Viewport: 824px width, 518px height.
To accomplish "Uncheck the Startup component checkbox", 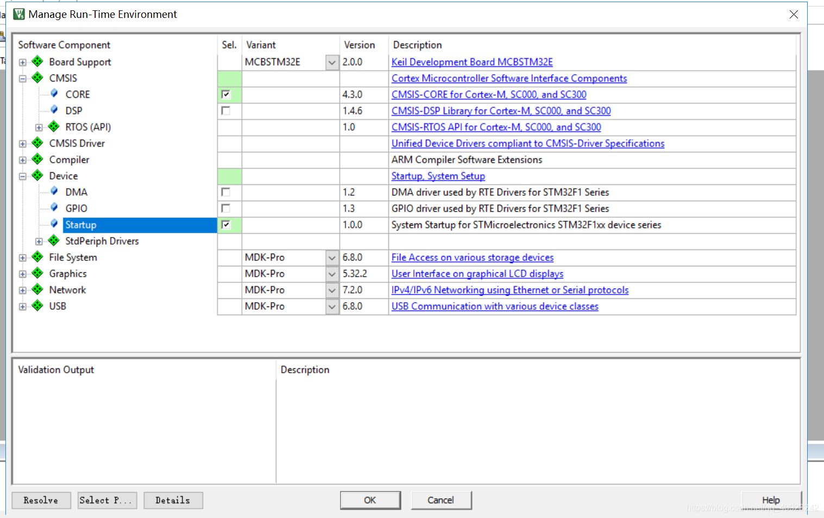I will coord(226,225).
